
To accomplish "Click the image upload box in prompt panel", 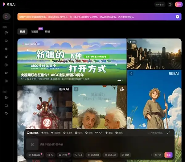I will pyautogui.click(x=32, y=144).
